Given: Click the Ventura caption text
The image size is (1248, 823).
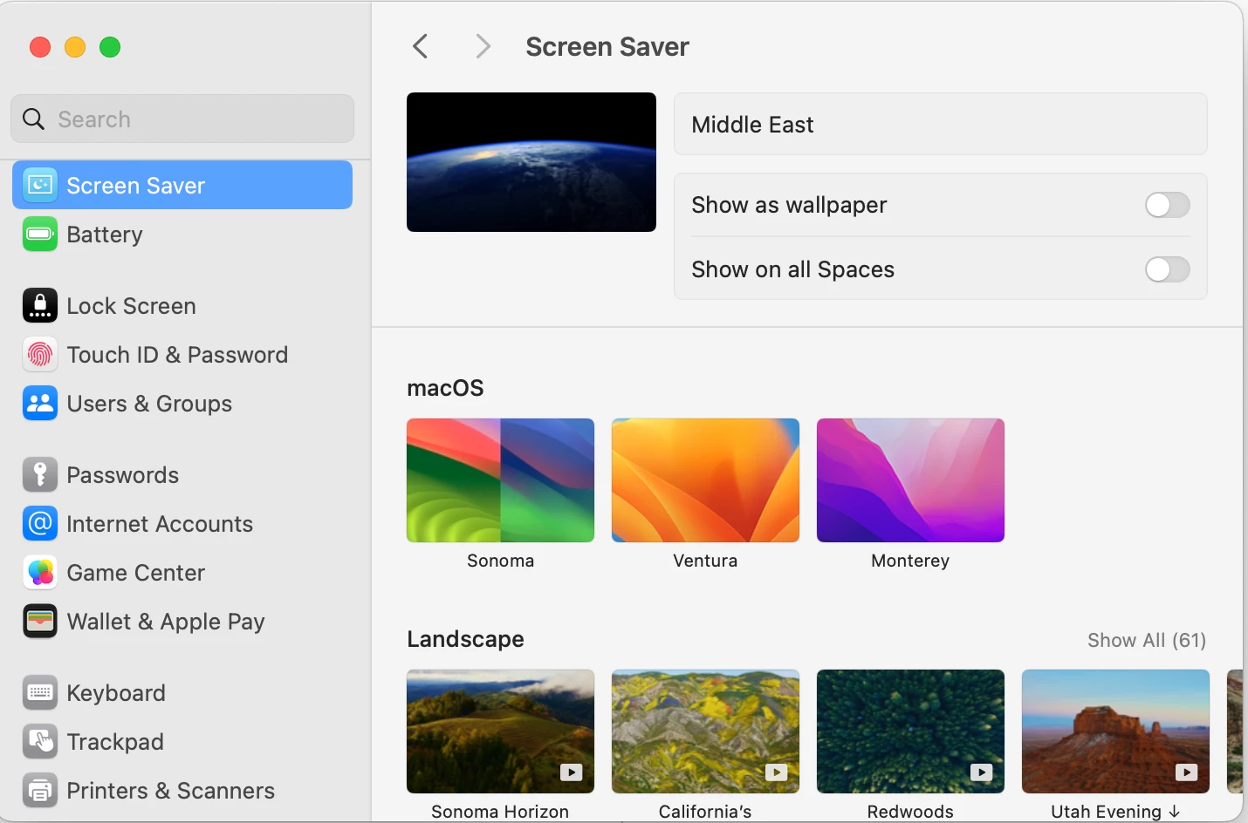Looking at the screenshot, I should pos(705,561).
